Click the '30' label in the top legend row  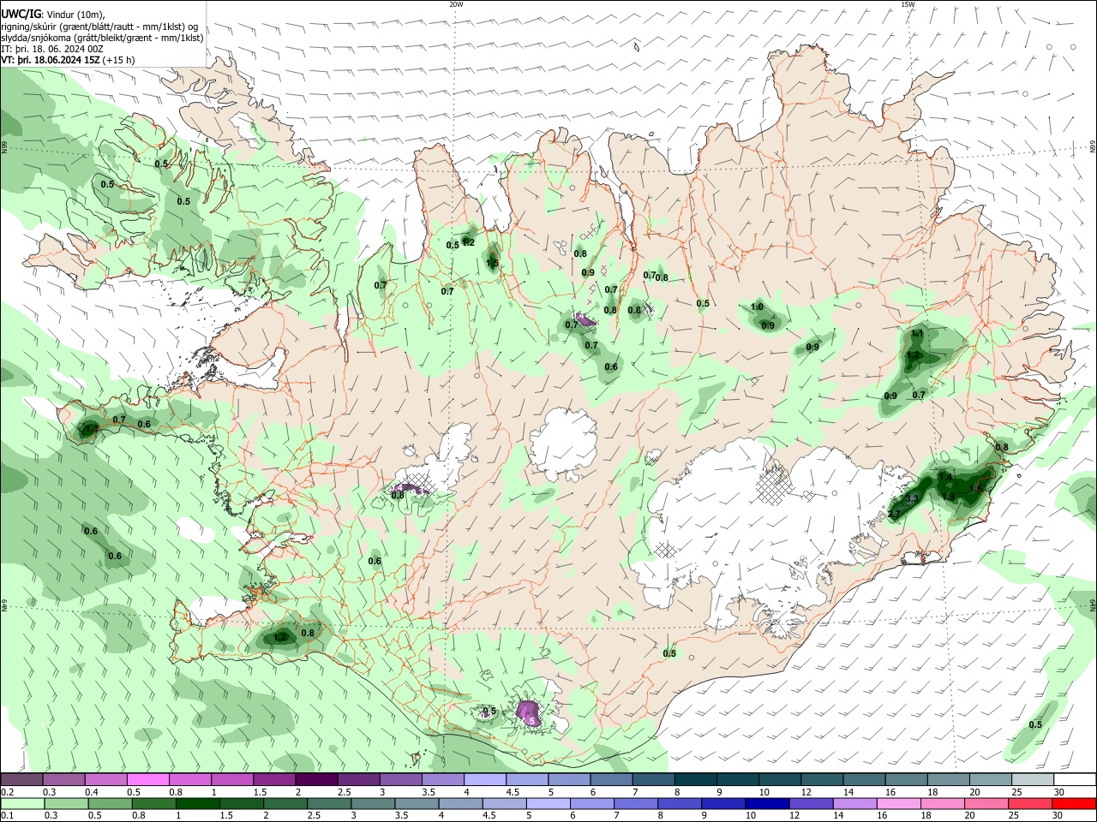(1059, 792)
